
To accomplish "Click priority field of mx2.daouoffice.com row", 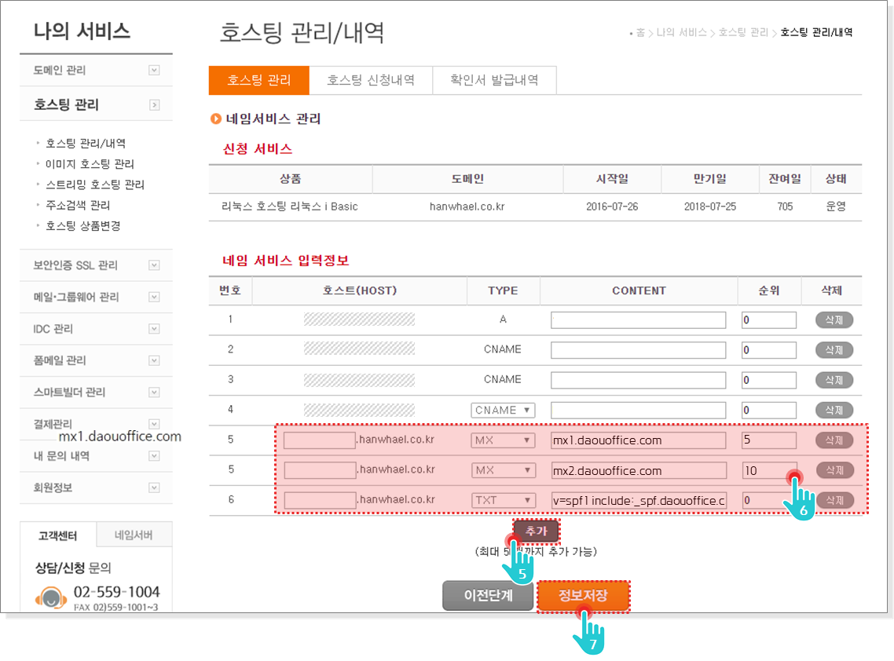I will [768, 470].
